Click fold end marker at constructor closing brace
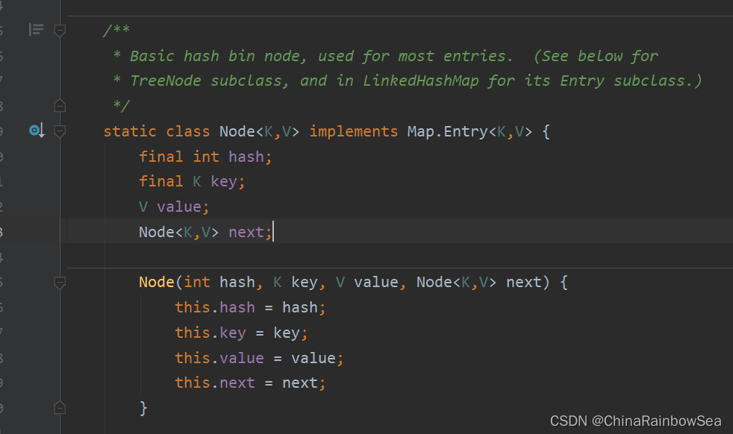The image size is (733, 434). click(60, 407)
